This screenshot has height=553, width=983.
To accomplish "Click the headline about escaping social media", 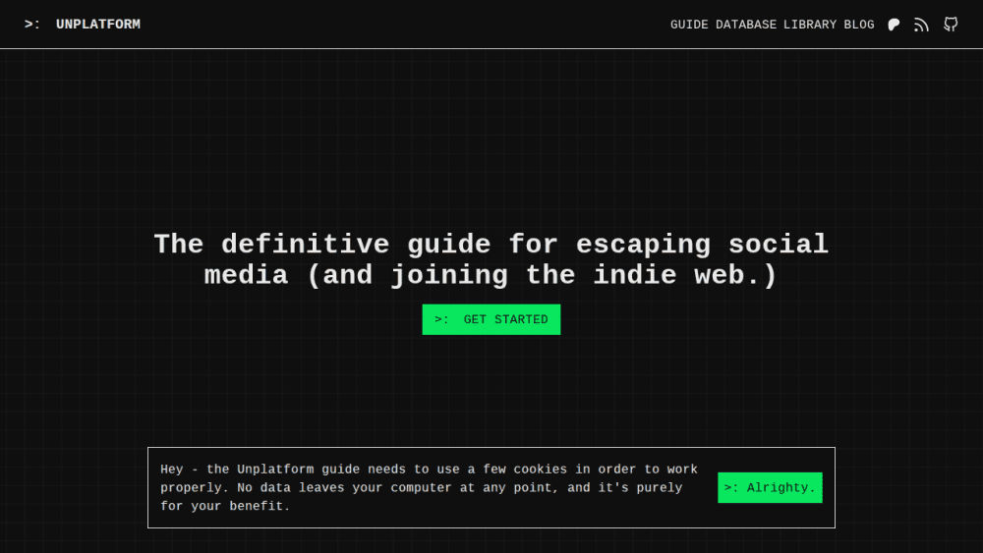I will click(x=491, y=260).
